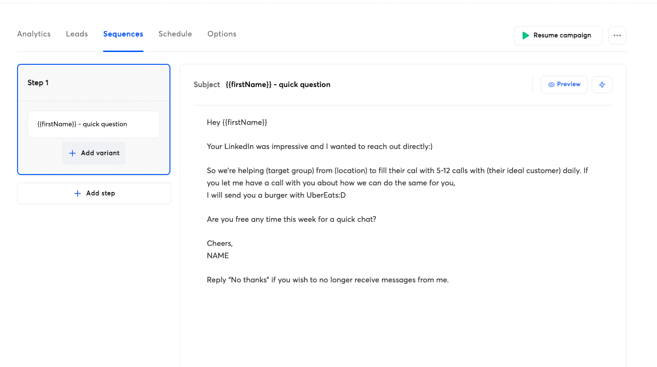Image resolution: width=657 pixels, height=367 pixels.
Task: Go to the Schedule tab
Action: tap(175, 34)
